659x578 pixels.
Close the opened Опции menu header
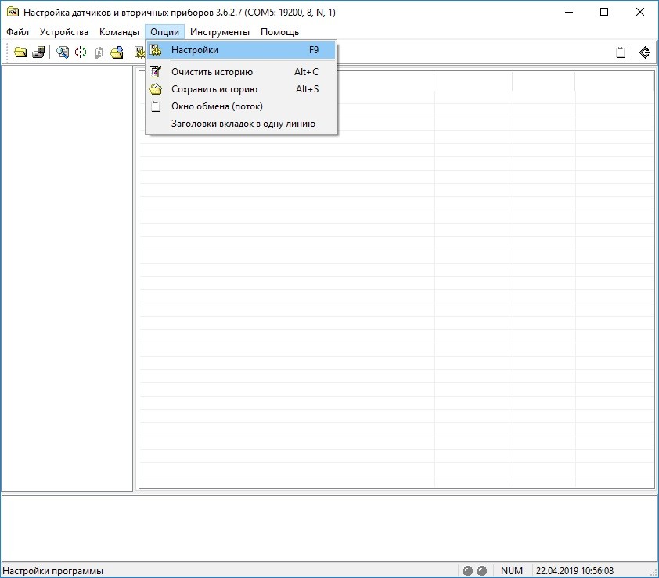point(164,32)
